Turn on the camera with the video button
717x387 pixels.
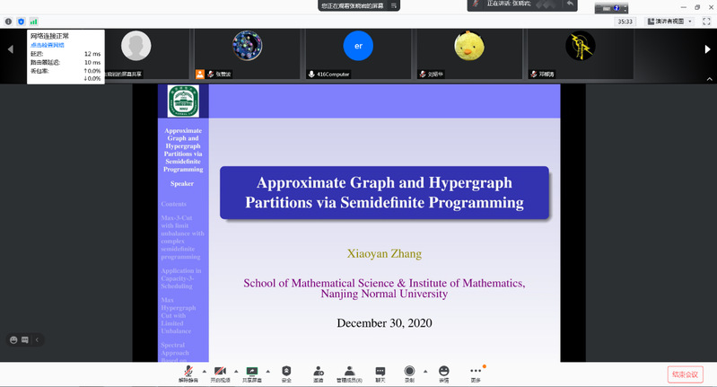220,374
